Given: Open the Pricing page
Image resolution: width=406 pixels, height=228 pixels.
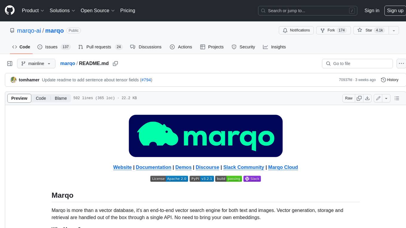Looking at the screenshot, I should click(x=127, y=10).
